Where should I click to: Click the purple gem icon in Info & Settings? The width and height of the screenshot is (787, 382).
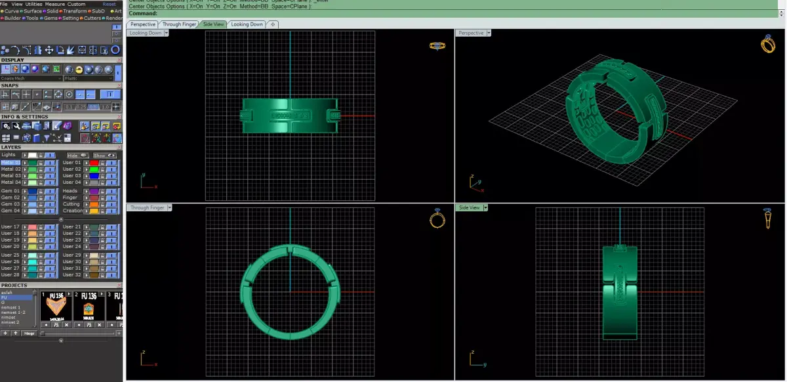tap(67, 126)
